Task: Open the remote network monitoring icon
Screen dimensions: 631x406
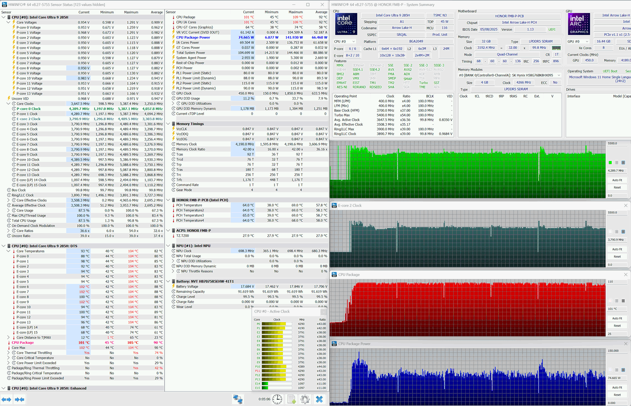Action: point(238,399)
